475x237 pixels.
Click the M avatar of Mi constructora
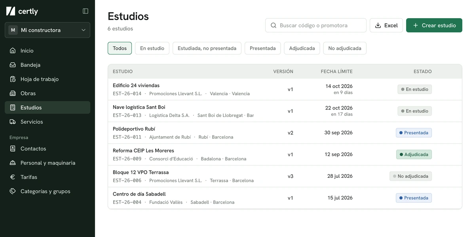click(x=13, y=30)
